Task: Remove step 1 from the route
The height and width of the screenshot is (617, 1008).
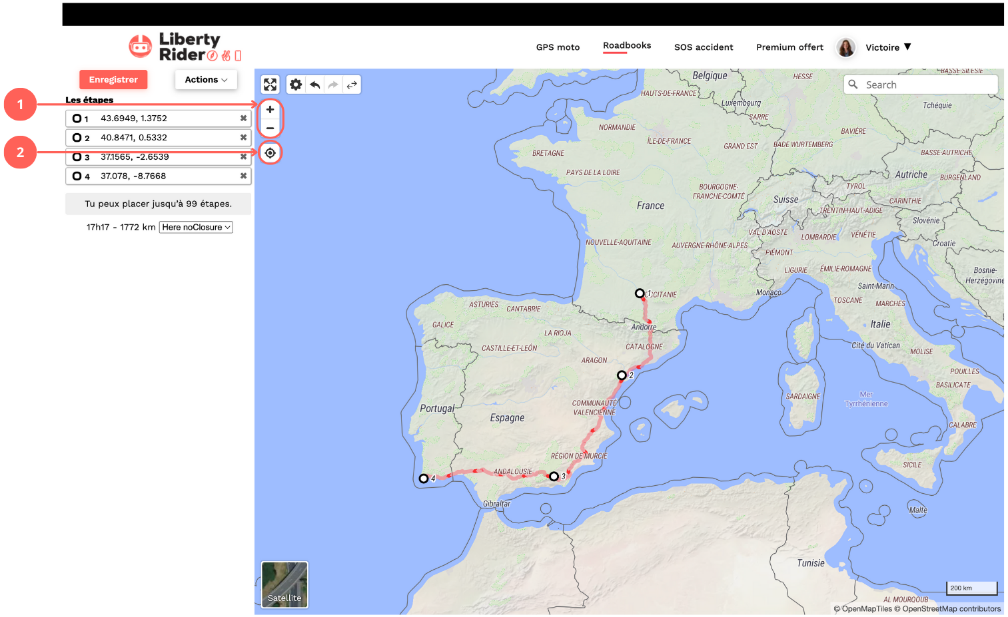Action: click(x=243, y=118)
